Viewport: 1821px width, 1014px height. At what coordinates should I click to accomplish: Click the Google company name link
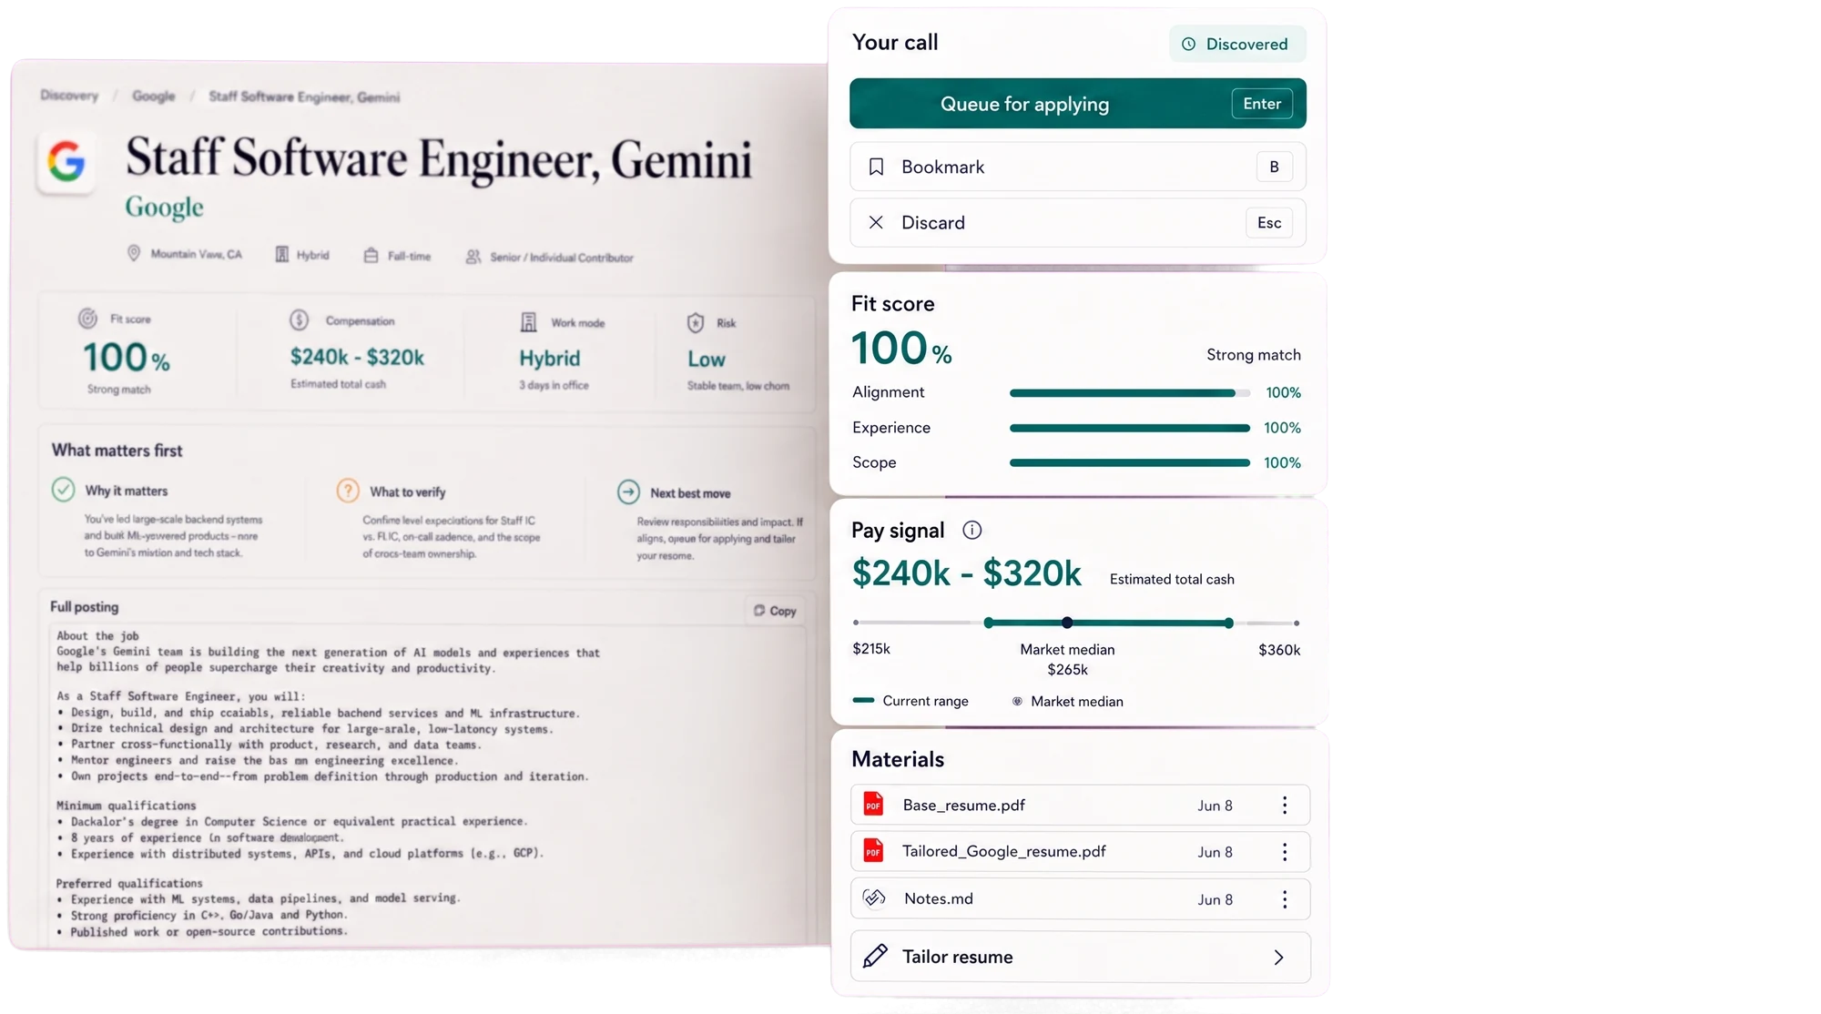(164, 208)
